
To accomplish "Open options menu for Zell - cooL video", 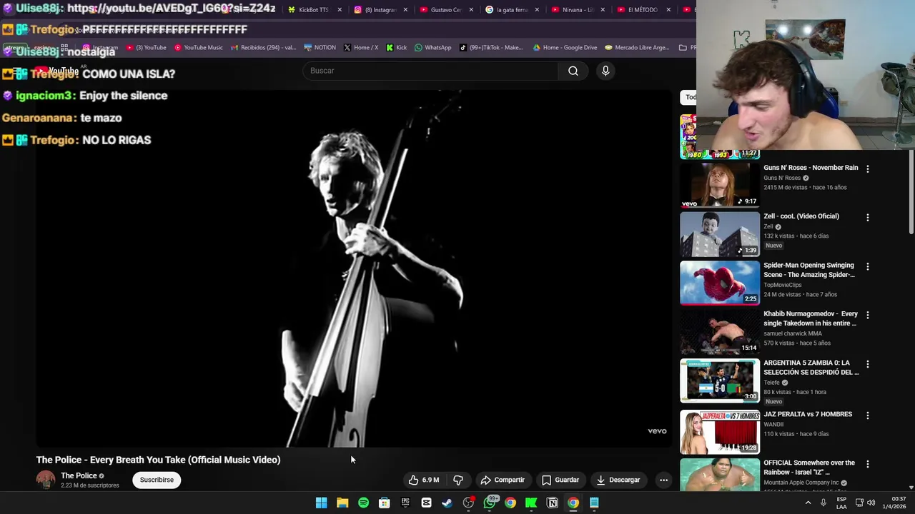I will [x=868, y=218].
